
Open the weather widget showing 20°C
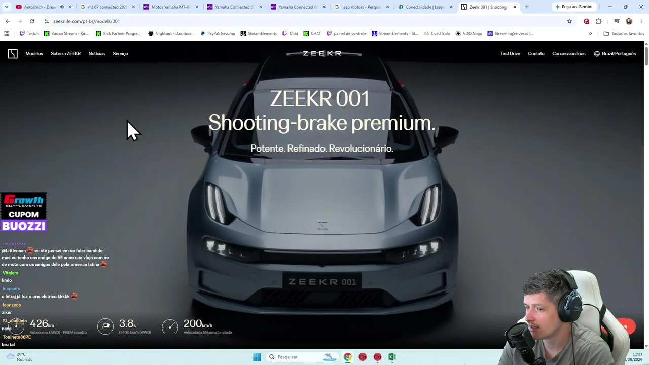coord(18,357)
